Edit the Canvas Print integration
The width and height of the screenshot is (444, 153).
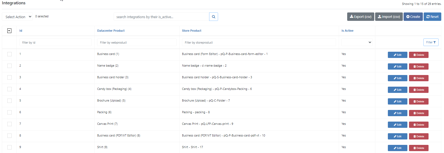[397, 125]
